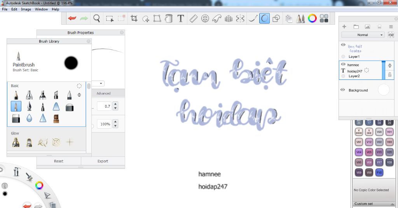Select the Transform tool
398x208 pixels.
157,19
